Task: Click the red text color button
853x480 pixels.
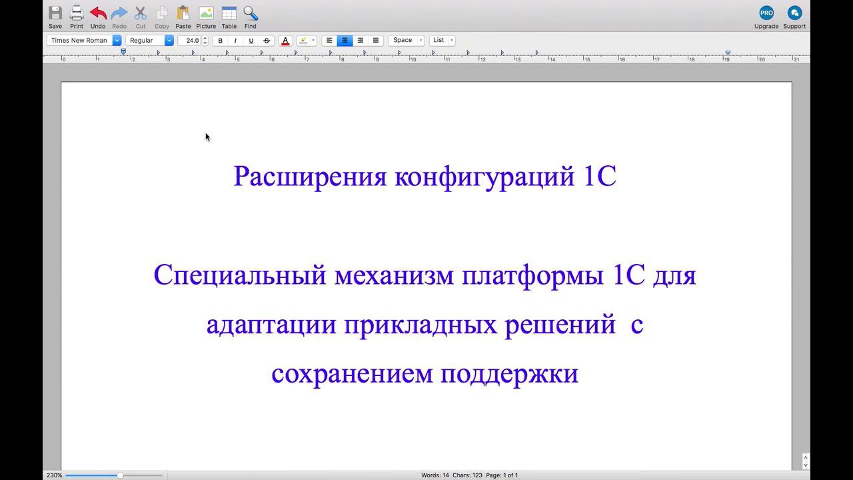Action: [285, 41]
